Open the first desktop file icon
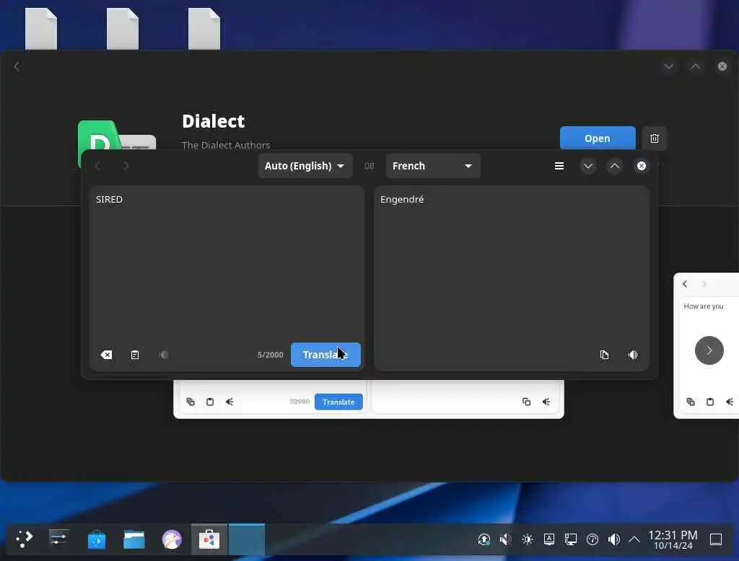This screenshot has width=739, height=561. [41, 29]
